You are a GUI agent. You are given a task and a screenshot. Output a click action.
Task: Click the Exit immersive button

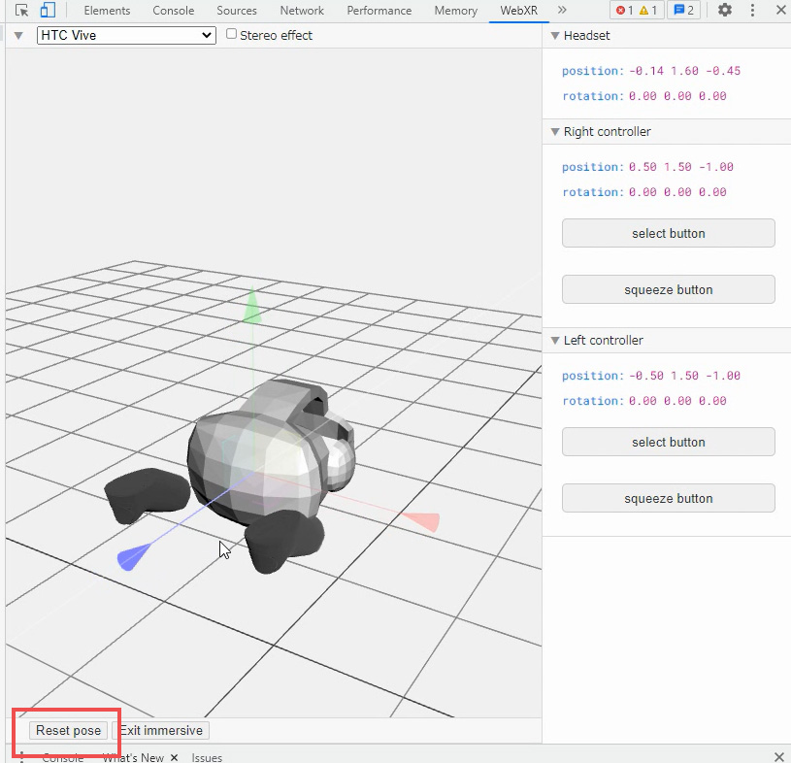(160, 730)
